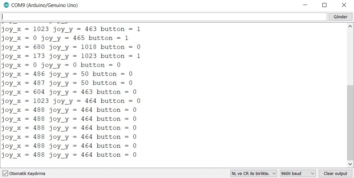354x178 pixels.
Task: Click the line with joy_x = 487
Action: click(x=66, y=83)
